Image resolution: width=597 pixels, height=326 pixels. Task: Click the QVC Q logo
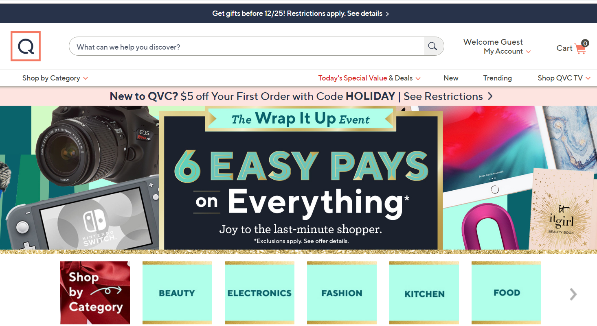[x=26, y=46]
